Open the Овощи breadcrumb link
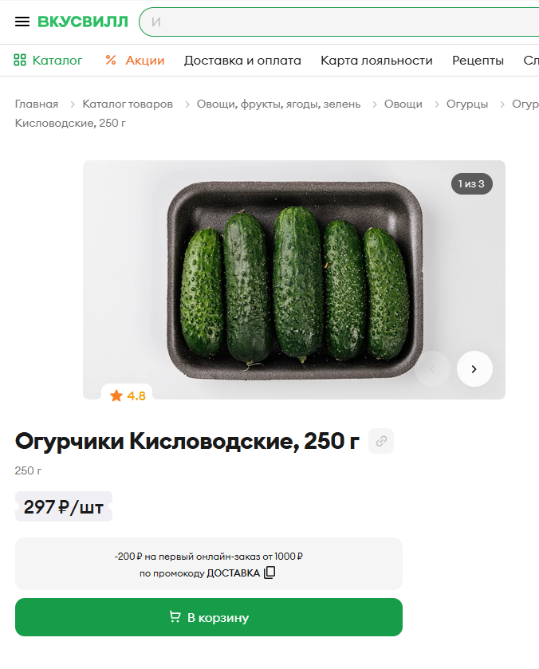This screenshot has width=539, height=669. click(403, 104)
